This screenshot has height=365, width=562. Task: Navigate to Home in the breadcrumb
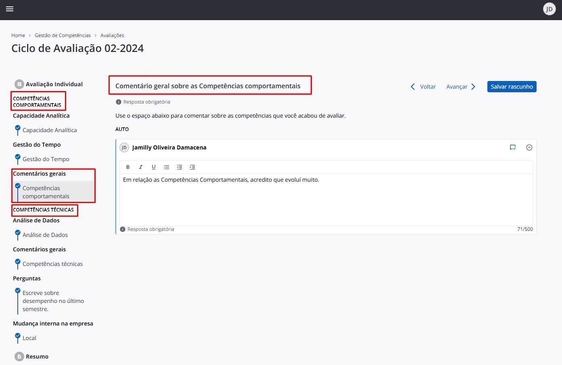18,35
